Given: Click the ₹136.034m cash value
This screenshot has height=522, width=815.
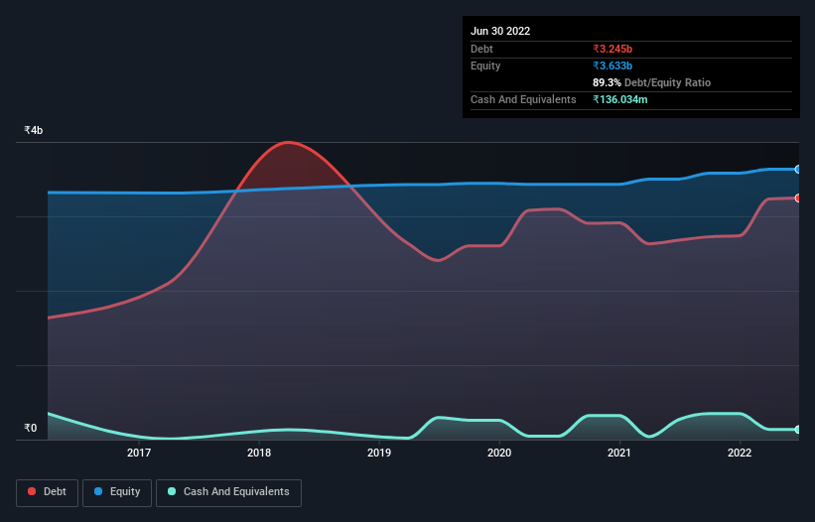Looking at the screenshot, I should 620,99.
